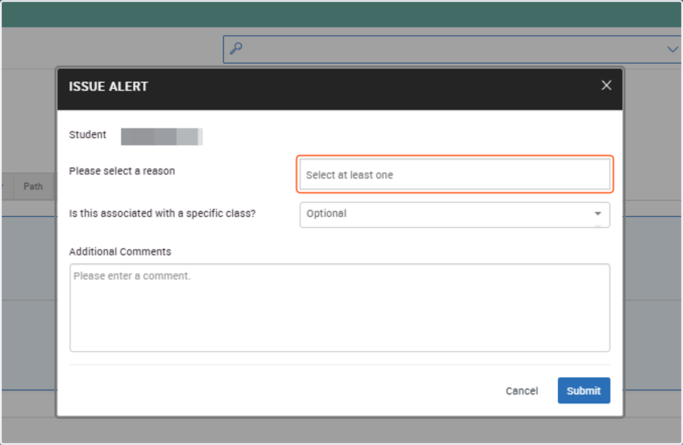Click the Additional Comments text area

pos(340,307)
